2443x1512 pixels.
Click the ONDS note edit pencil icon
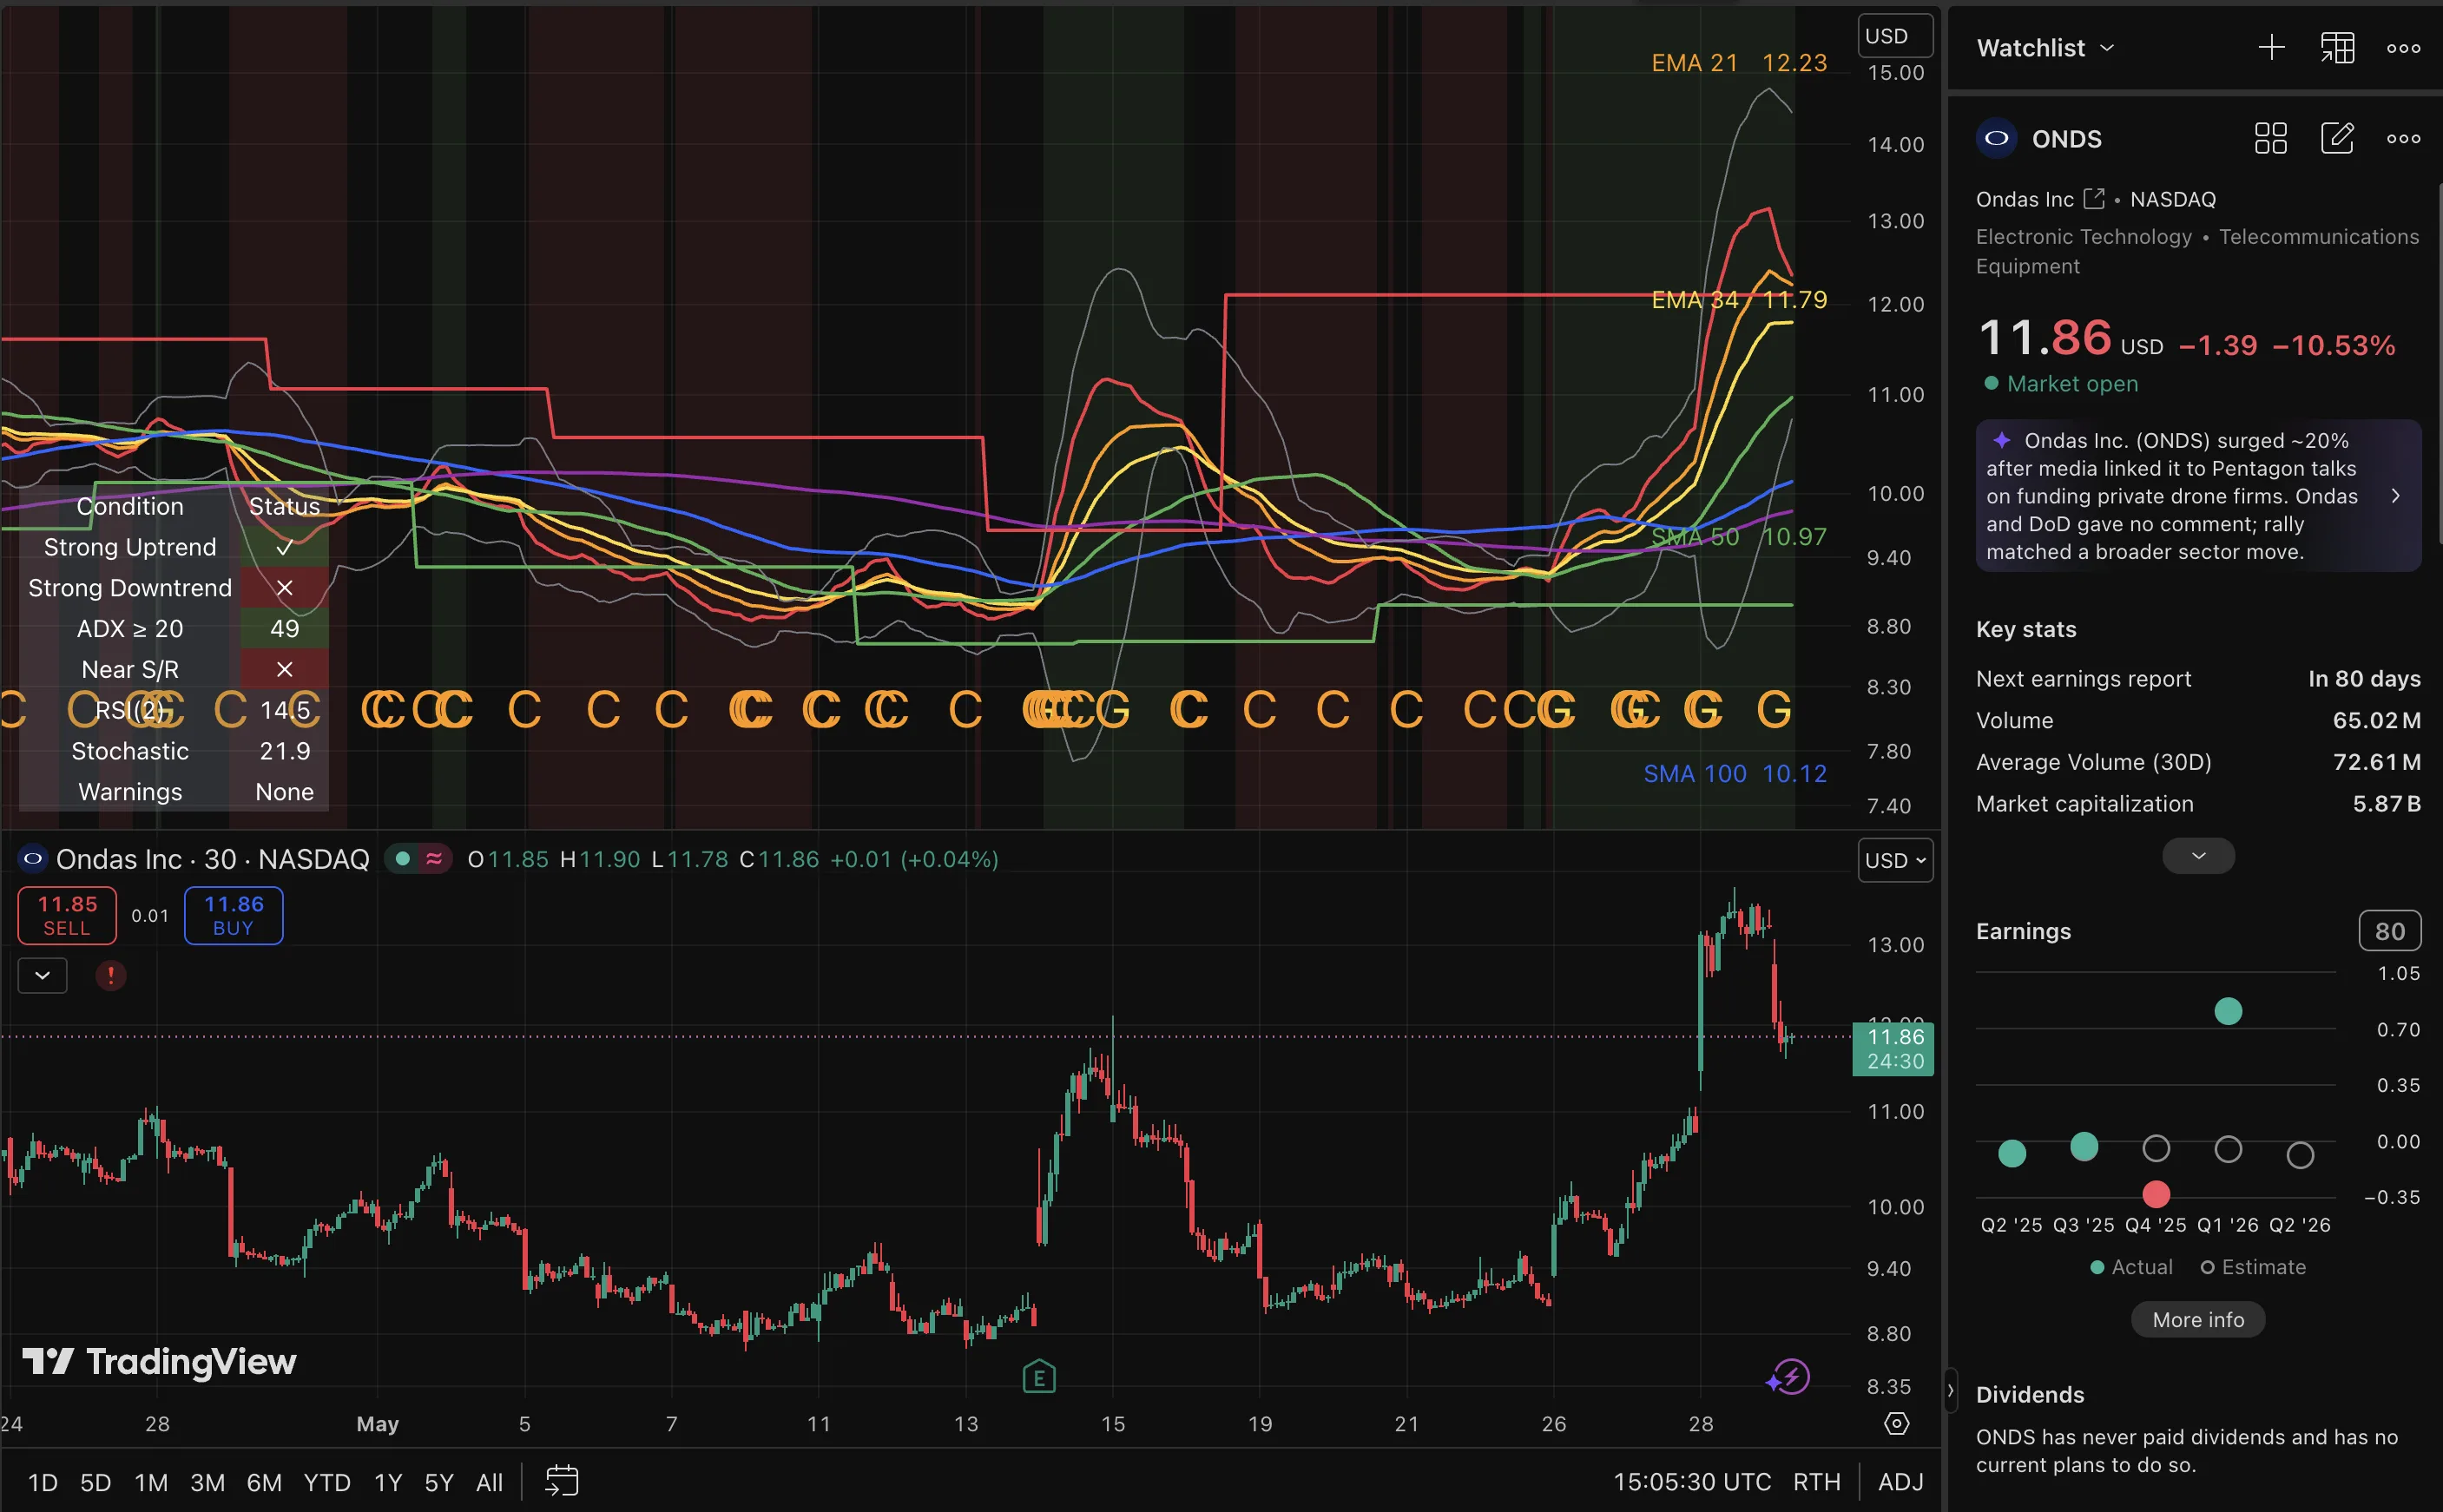(2337, 138)
